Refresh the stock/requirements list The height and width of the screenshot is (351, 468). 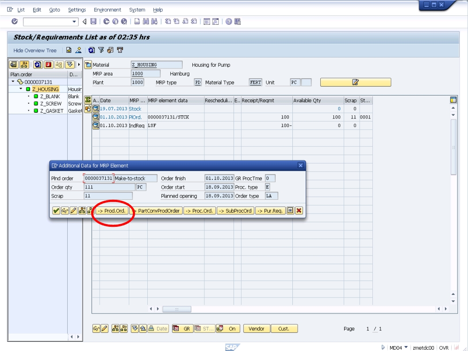tap(92, 50)
